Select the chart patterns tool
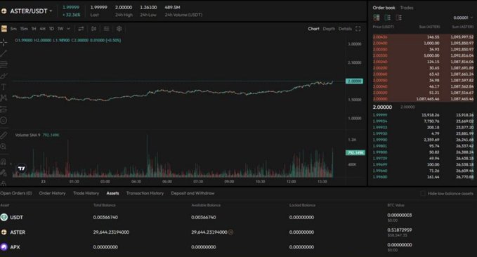This screenshot has width=477, height=257. click(x=4, y=98)
